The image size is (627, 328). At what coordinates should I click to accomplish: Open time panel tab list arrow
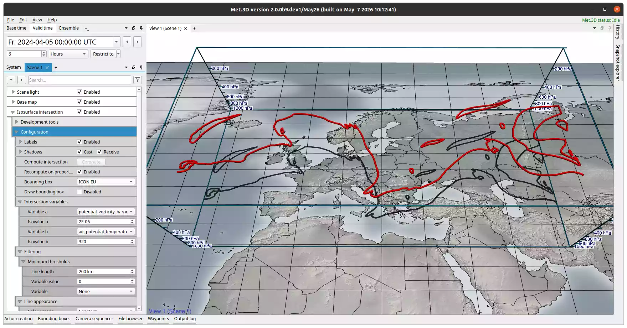pos(126,28)
